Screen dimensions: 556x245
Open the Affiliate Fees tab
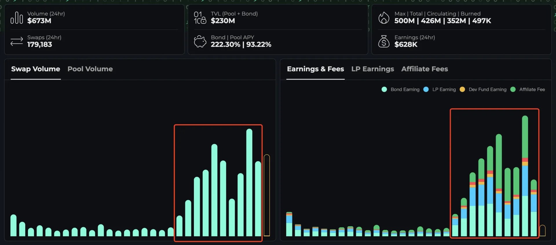tap(424, 69)
